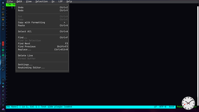Choose Find... from the Edit menu
The image size is (199, 112).
(43, 38)
